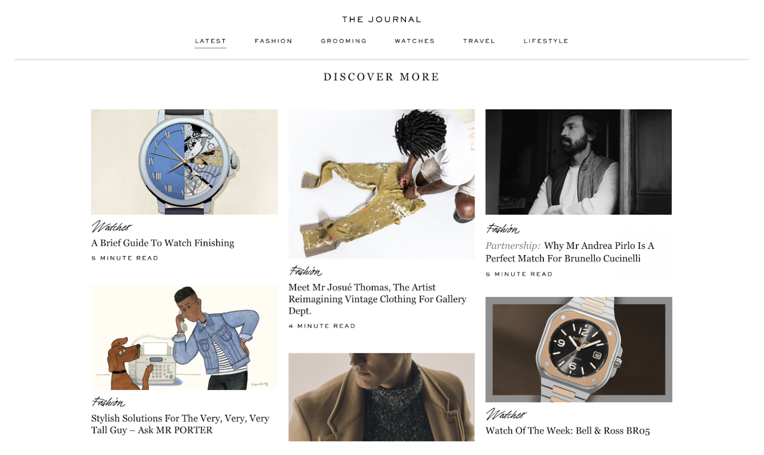Open the blue watch illustration thumbnail
This screenshot has width=764, height=455.
pos(184,162)
